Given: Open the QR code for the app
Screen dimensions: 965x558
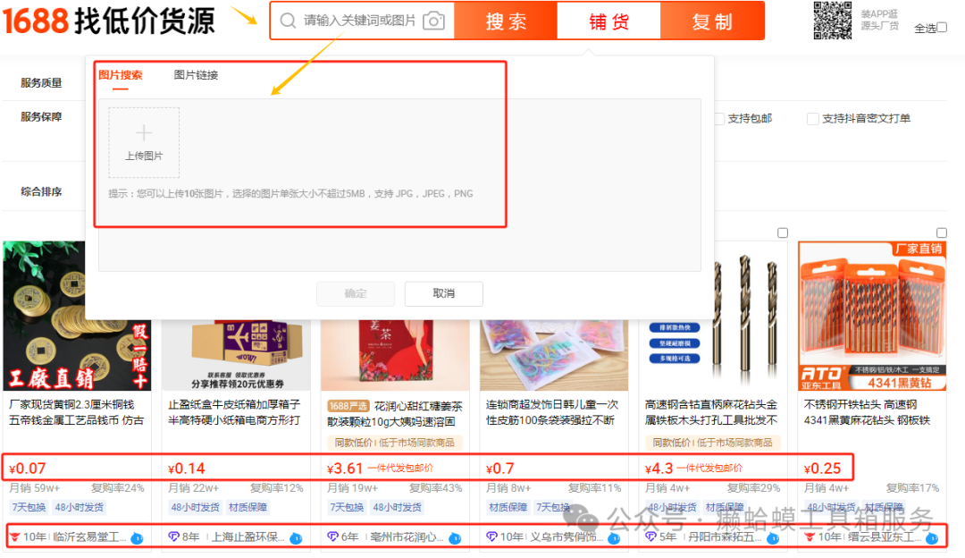Looking at the screenshot, I should tap(833, 21).
